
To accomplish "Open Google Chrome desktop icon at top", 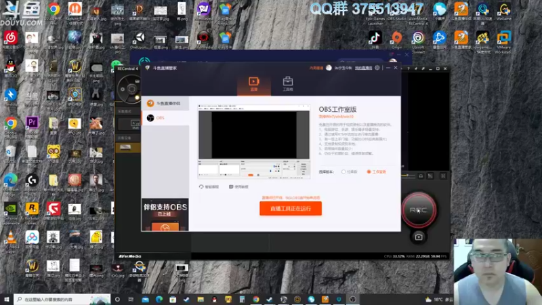I will (x=54, y=13).
